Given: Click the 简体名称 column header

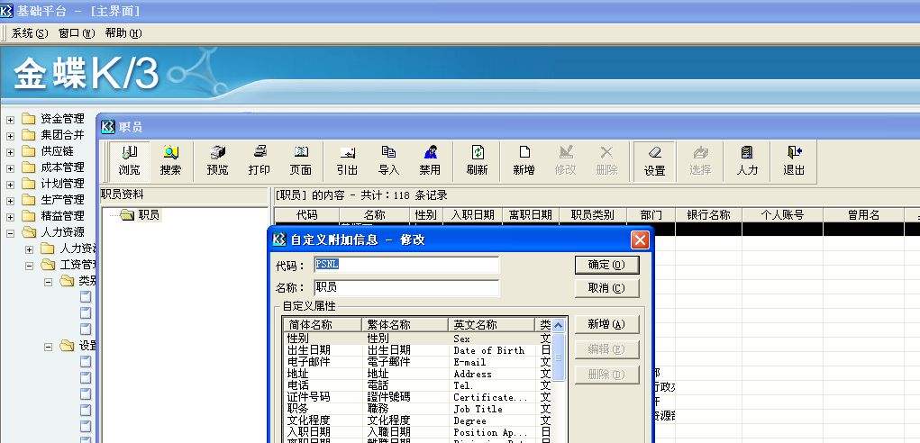Looking at the screenshot, I should [x=322, y=325].
